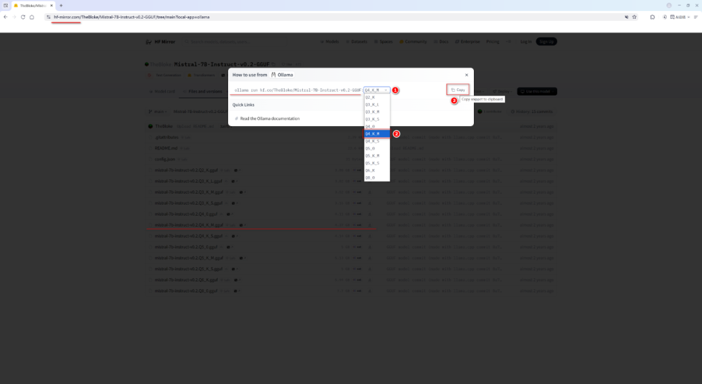
Task: Click TheBloke author link in the commit row
Action: (163, 126)
